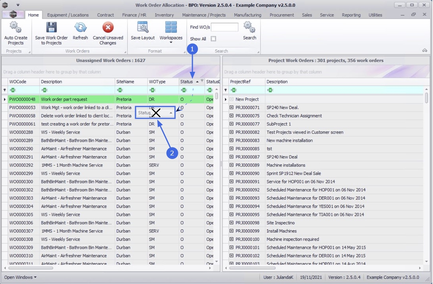433x284 pixels.
Task: Switch to the Inventory tab
Action: [164, 15]
